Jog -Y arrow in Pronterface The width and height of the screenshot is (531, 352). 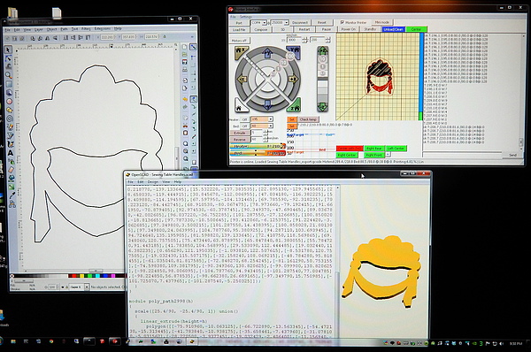point(267,105)
